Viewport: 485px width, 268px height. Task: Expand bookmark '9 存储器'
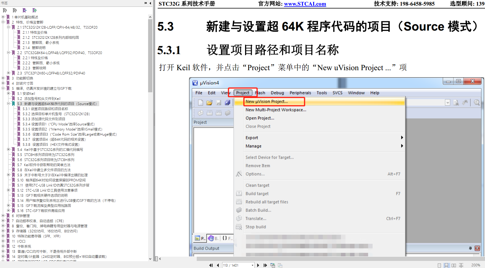click(3, 231)
